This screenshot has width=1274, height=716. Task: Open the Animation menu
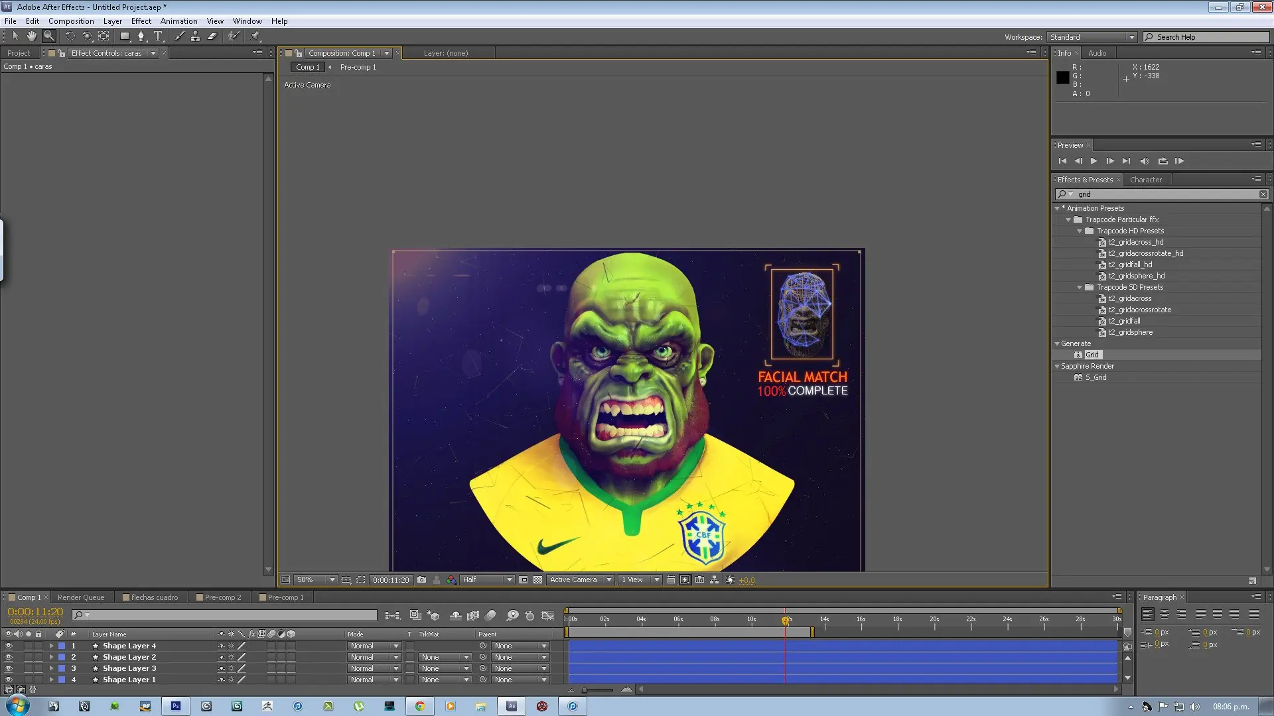(x=178, y=21)
